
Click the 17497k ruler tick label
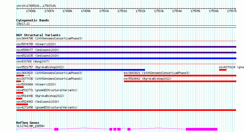(49, 11)
